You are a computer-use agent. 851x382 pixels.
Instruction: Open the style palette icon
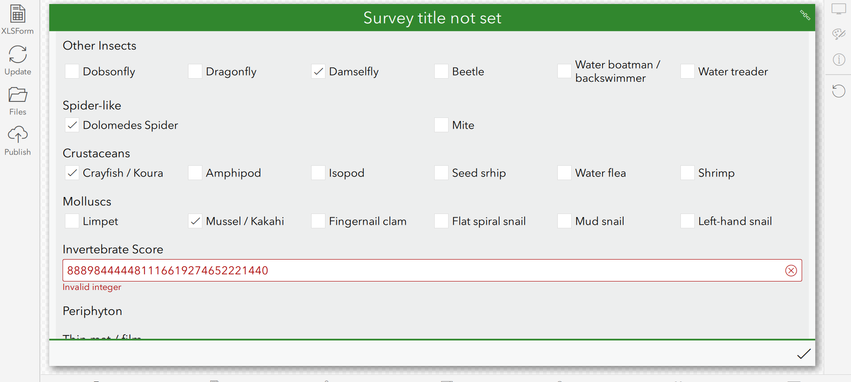point(838,34)
